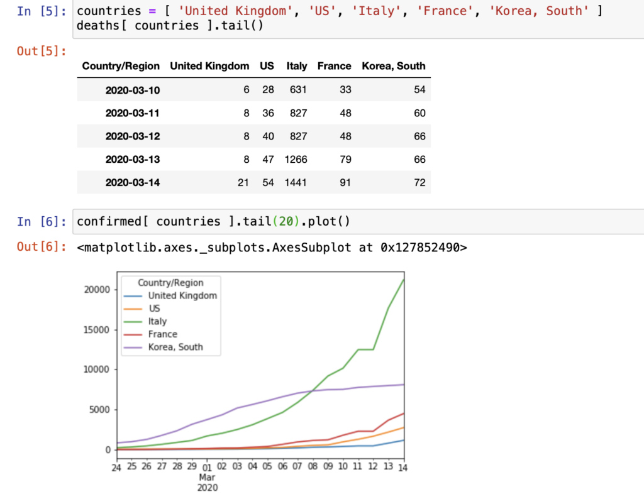Select the 2020-03-14 row label
The image size is (644, 499).
[133, 183]
